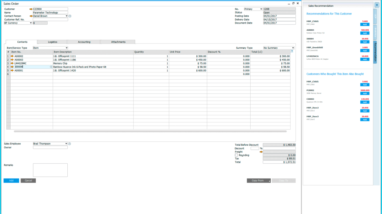382x214 pixels.
Task: Expand the Item/Service Type dropdown
Action: click(x=66, y=48)
